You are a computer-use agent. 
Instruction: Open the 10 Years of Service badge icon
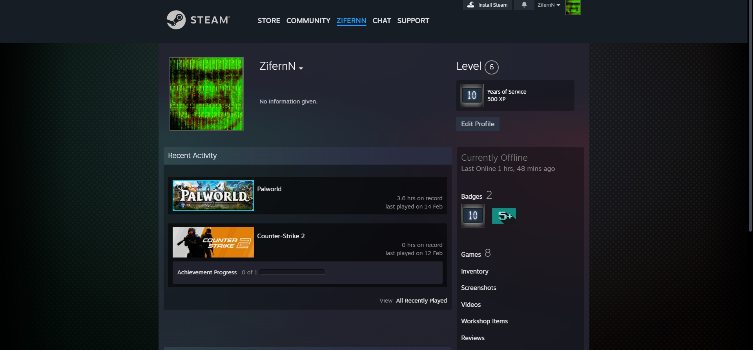click(472, 95)
